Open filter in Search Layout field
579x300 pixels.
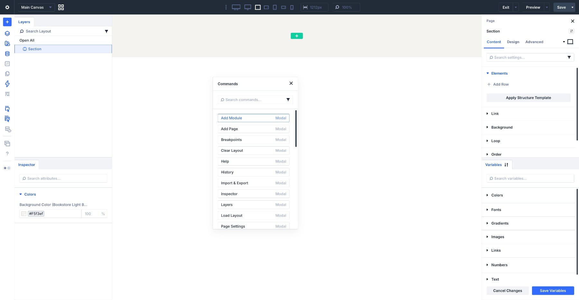[x=106, y=31]
